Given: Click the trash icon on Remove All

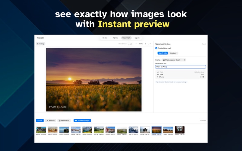Looking at the screenshot, I should click(x=60, y=120).
